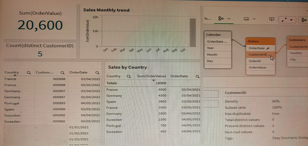This screenshot has width=308, height=146.
Task: Expand the table view dropdown chevron
Action: [229, 19]
